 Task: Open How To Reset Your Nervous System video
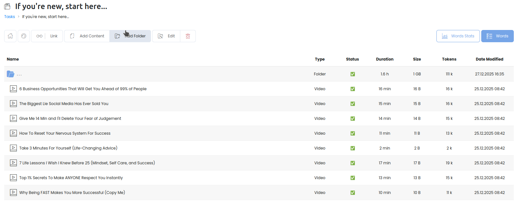(65, 133)
